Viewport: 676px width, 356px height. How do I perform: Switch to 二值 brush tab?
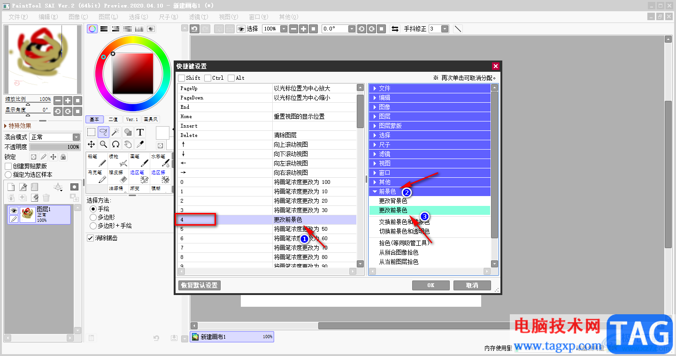(x=113, y=119)
